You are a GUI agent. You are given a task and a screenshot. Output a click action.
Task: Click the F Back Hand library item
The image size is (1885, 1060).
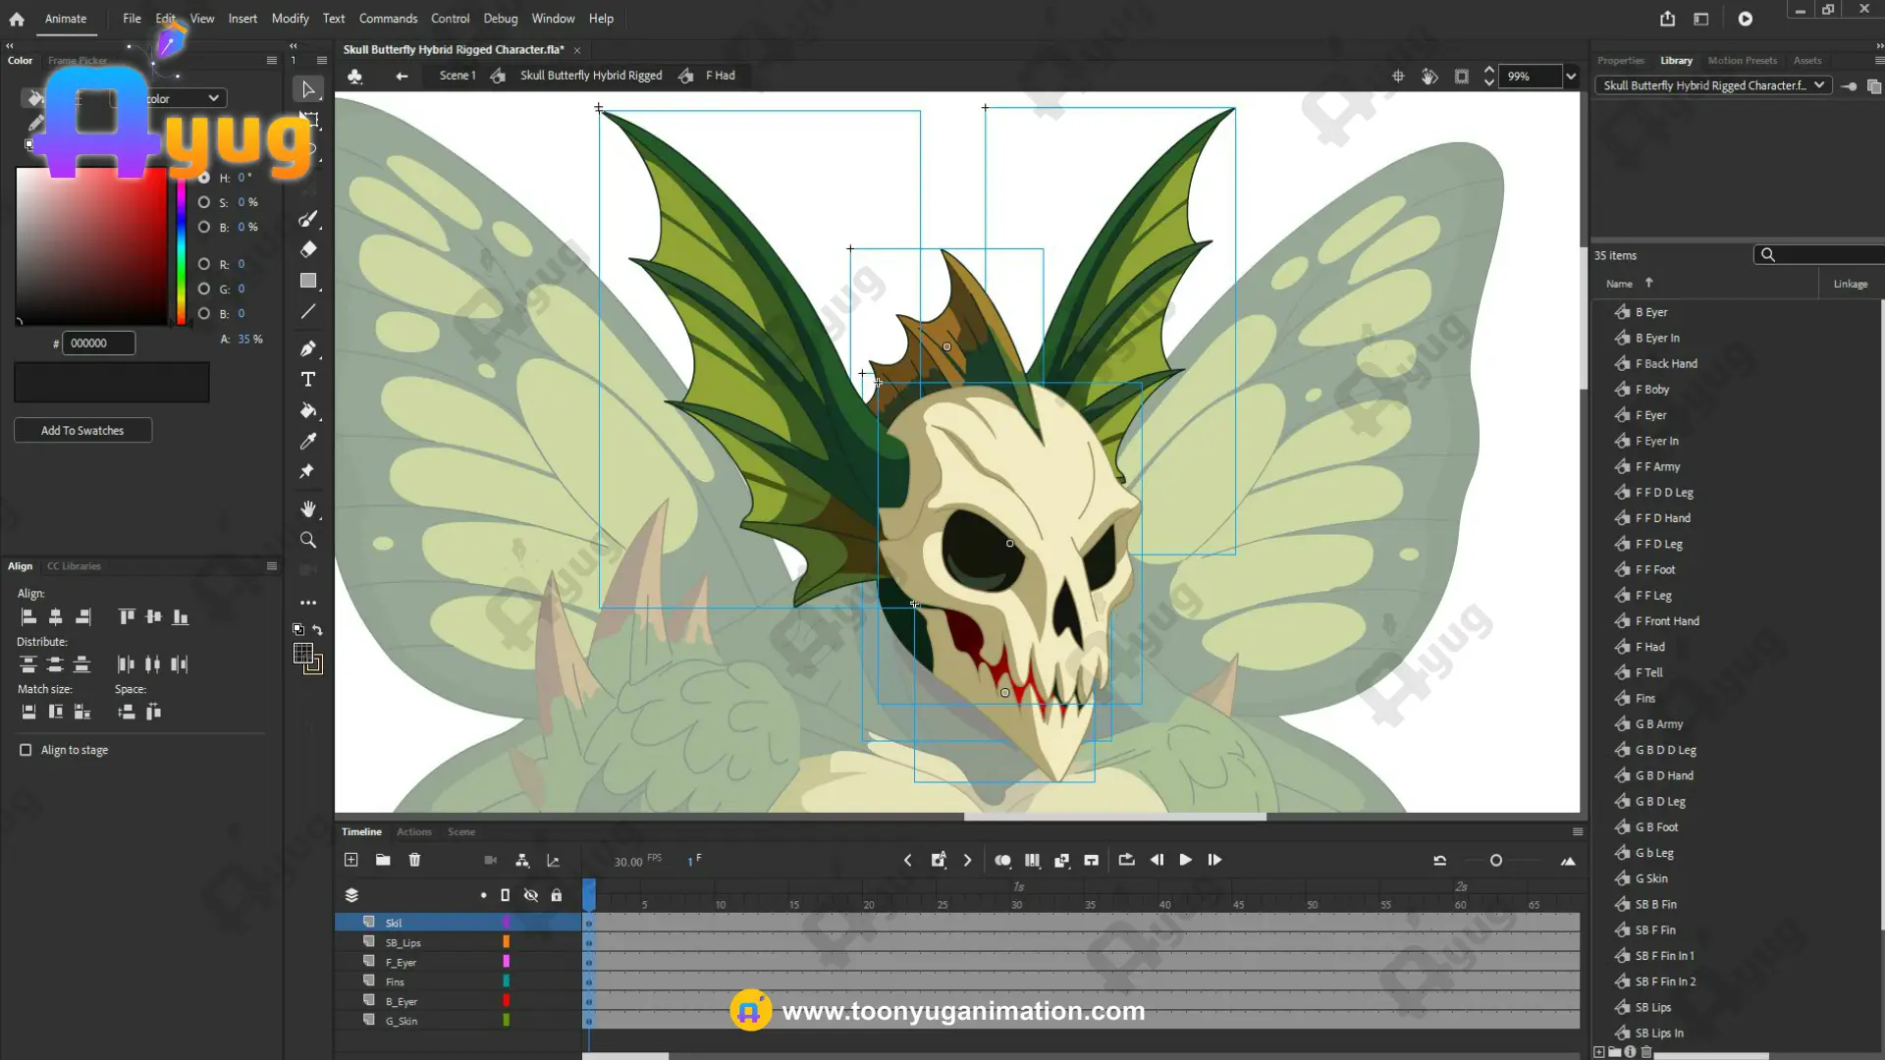(1666, 363)
